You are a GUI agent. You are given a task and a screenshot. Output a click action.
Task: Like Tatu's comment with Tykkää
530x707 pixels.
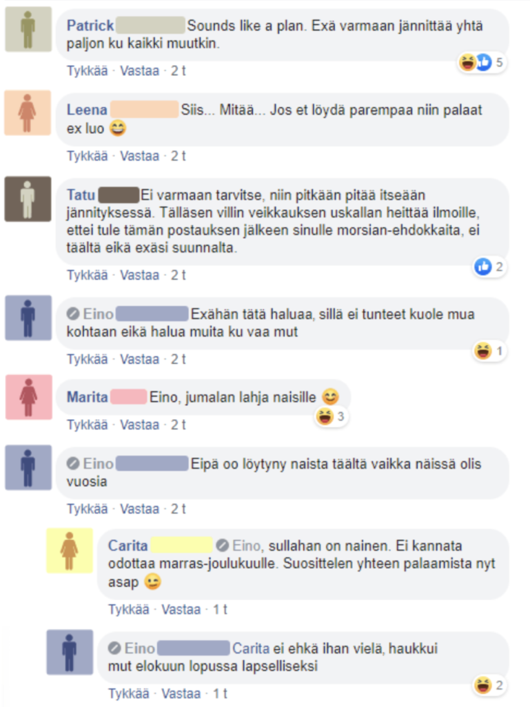tap(88, 275)
